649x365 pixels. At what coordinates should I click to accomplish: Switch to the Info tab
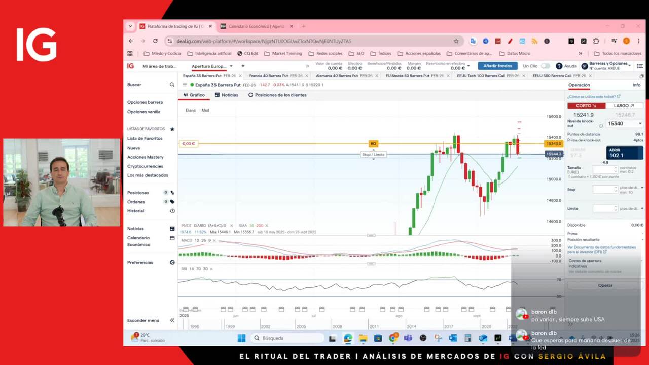click(636, 85)
